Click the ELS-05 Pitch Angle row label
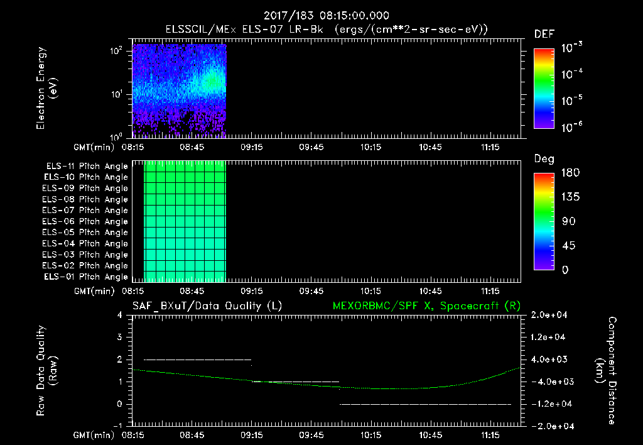643x445 pixels. pyautogui.click(x=85, y=233)
